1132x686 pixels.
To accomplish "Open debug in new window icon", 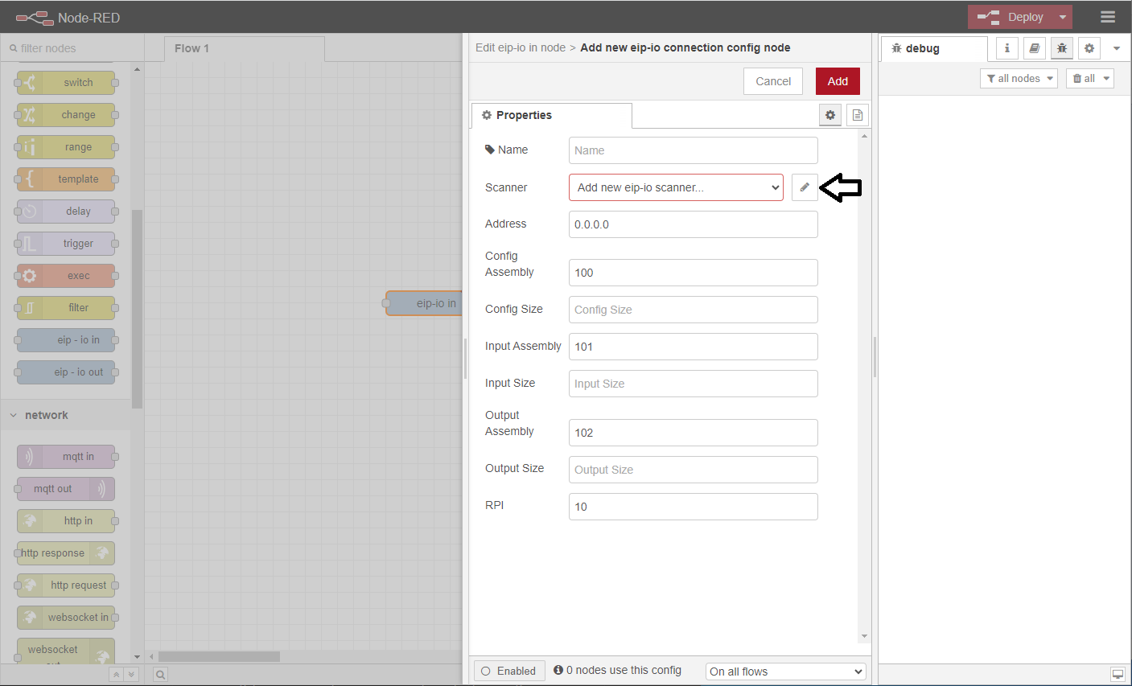I will (1118, 674).
